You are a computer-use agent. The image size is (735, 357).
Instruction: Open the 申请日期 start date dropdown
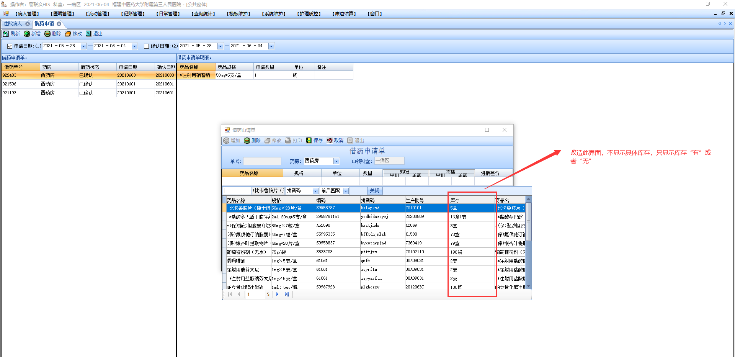pyautogui.click(x=83, y=46)
